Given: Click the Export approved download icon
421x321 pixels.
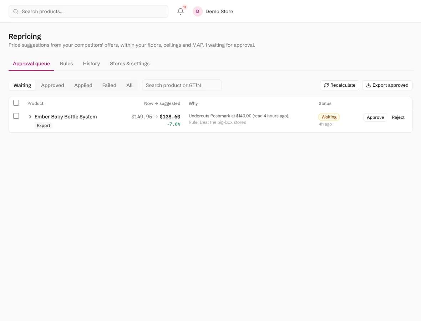Looking at the screenshot, I should point(368,85).
